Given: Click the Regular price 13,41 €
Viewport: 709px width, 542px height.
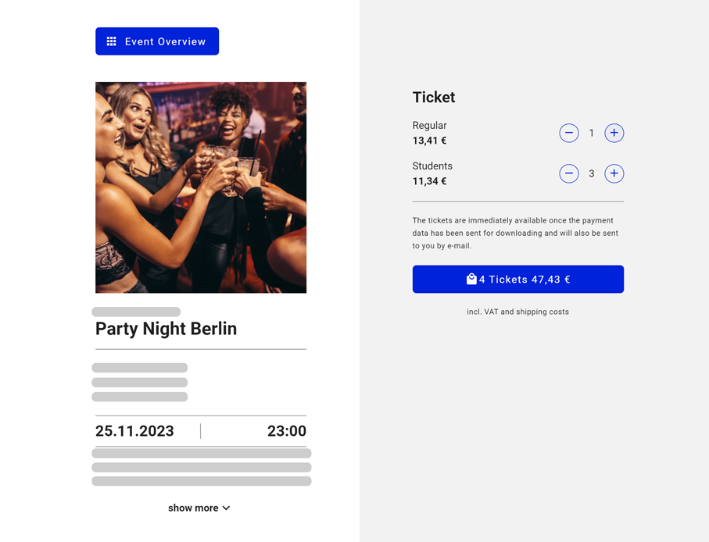Looking at the screenshot, I should pos(429,141).
